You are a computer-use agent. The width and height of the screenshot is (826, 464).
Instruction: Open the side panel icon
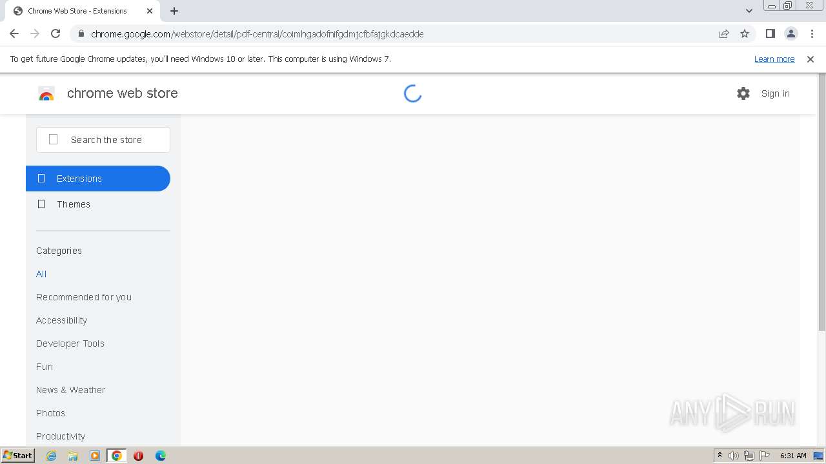click(x=770, y=34)
